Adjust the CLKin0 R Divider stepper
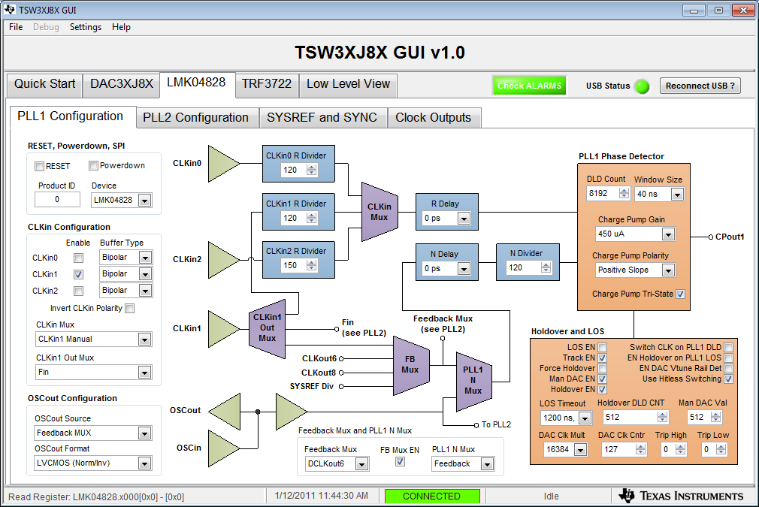The image size is (759, 507). [x=312, y=170]
